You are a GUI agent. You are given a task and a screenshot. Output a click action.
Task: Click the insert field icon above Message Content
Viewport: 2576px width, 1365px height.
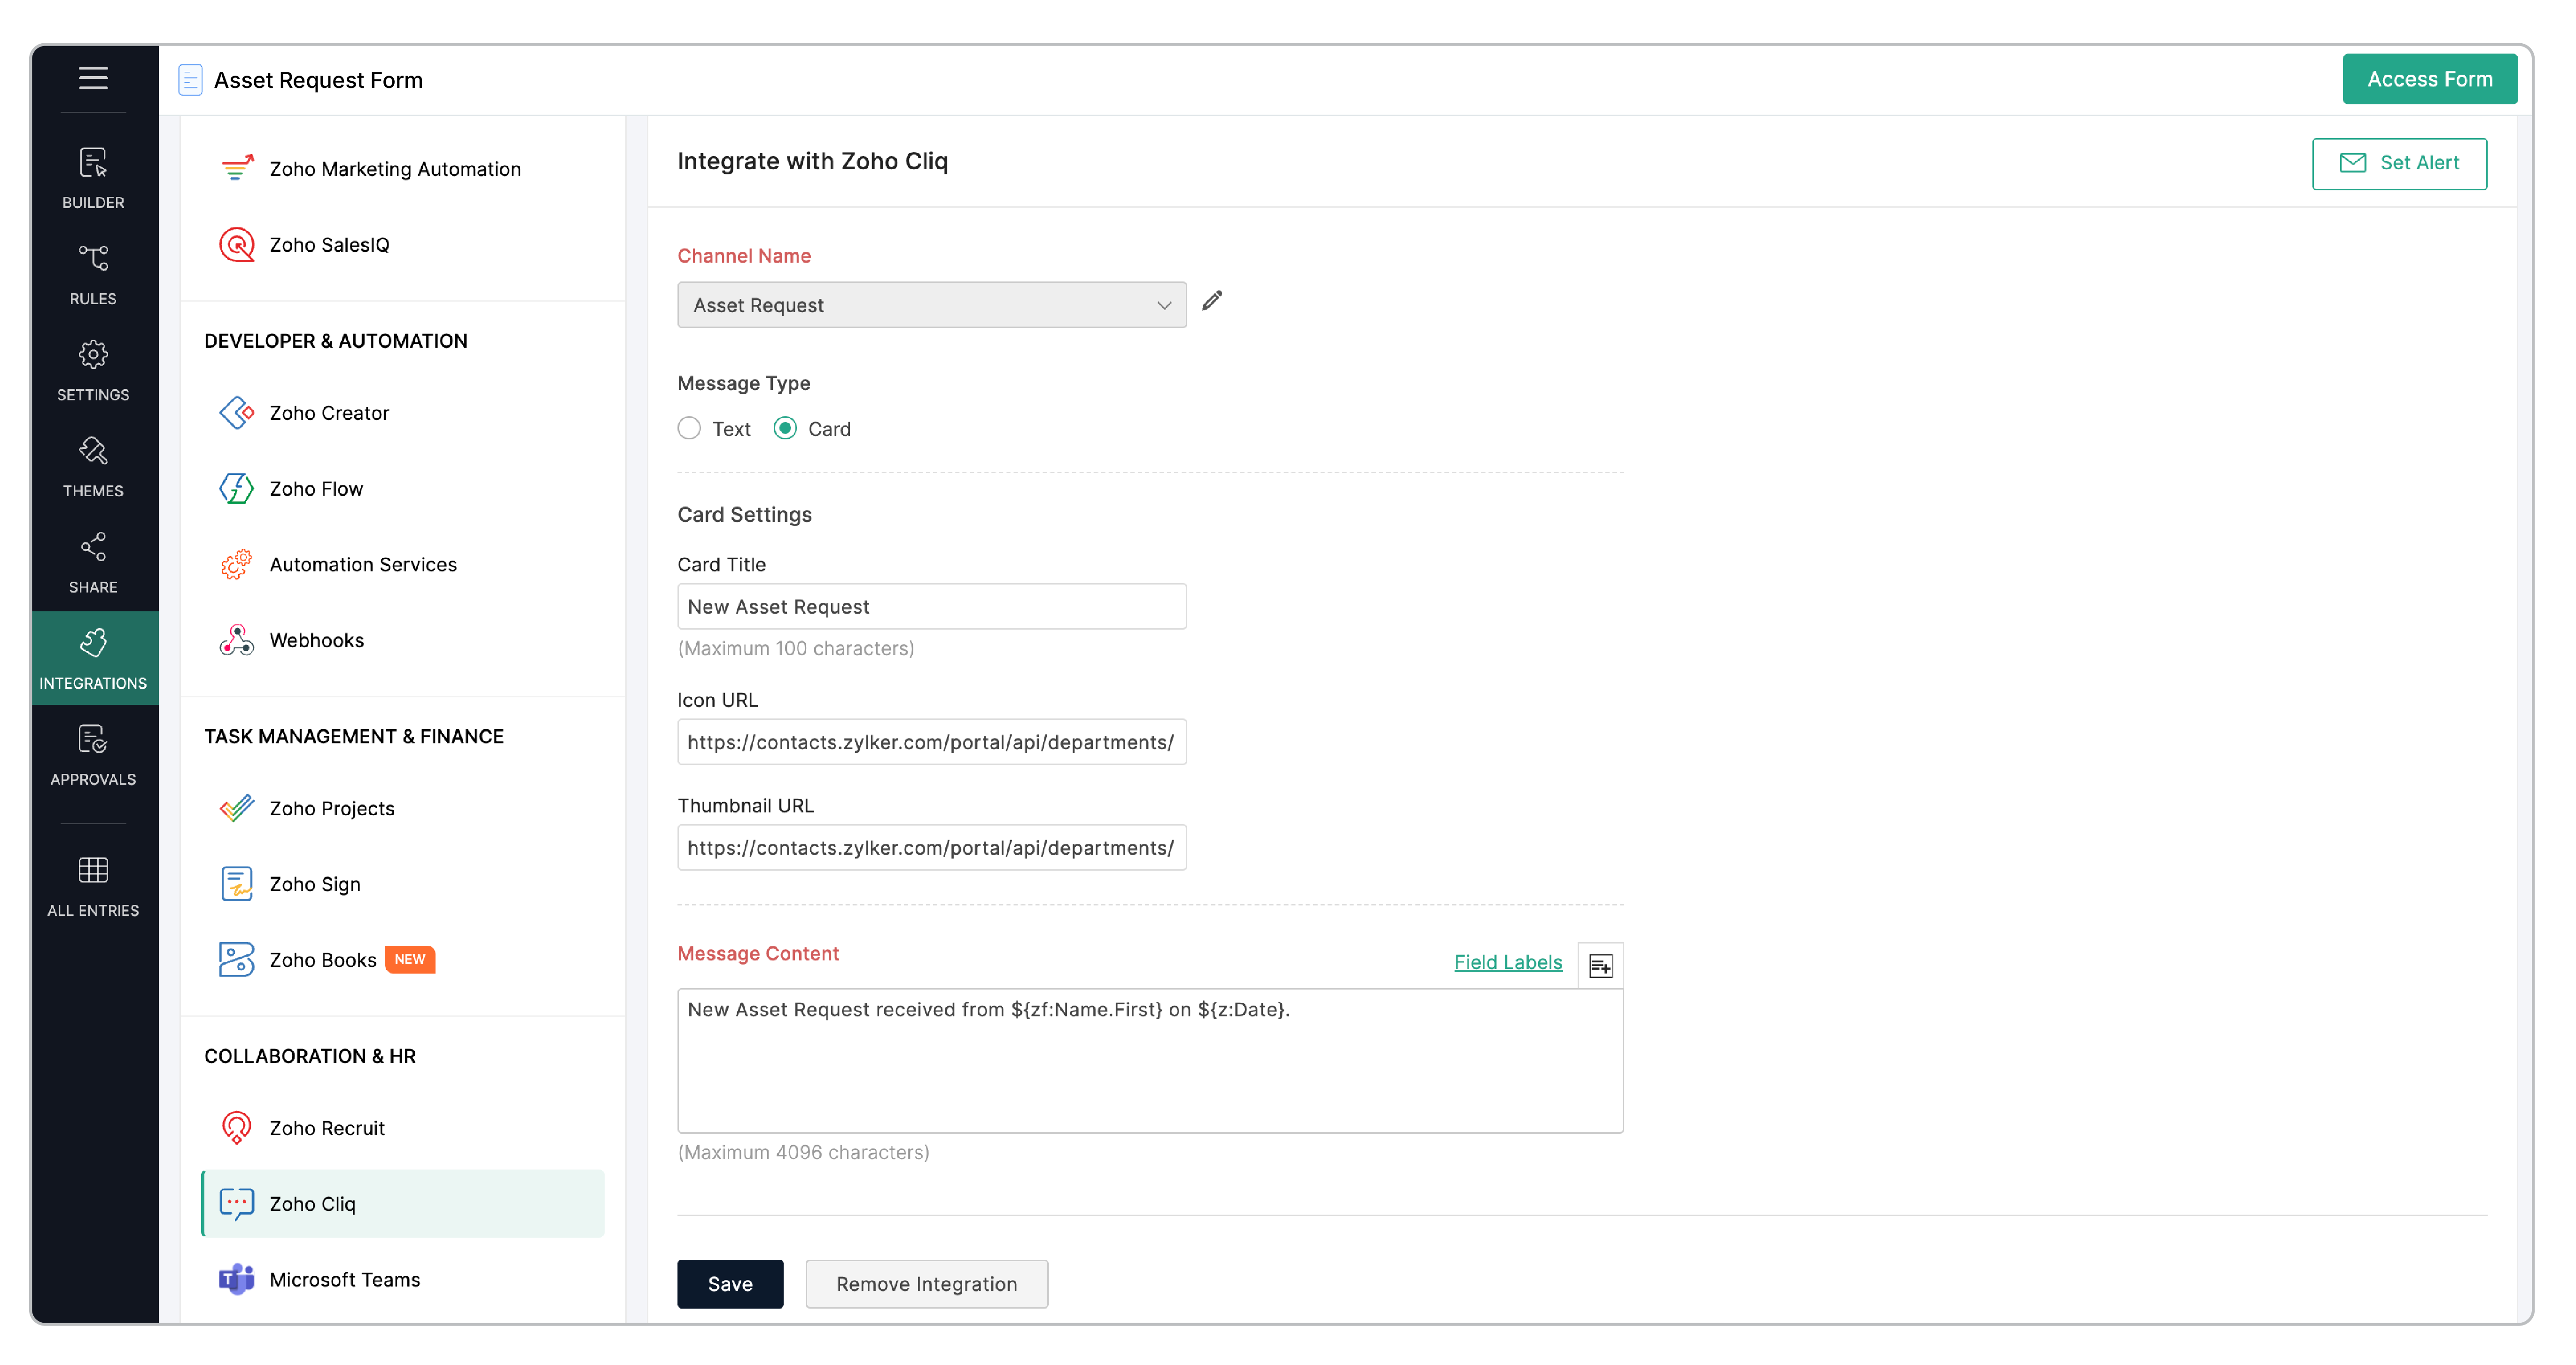[x=1600, y=965]
